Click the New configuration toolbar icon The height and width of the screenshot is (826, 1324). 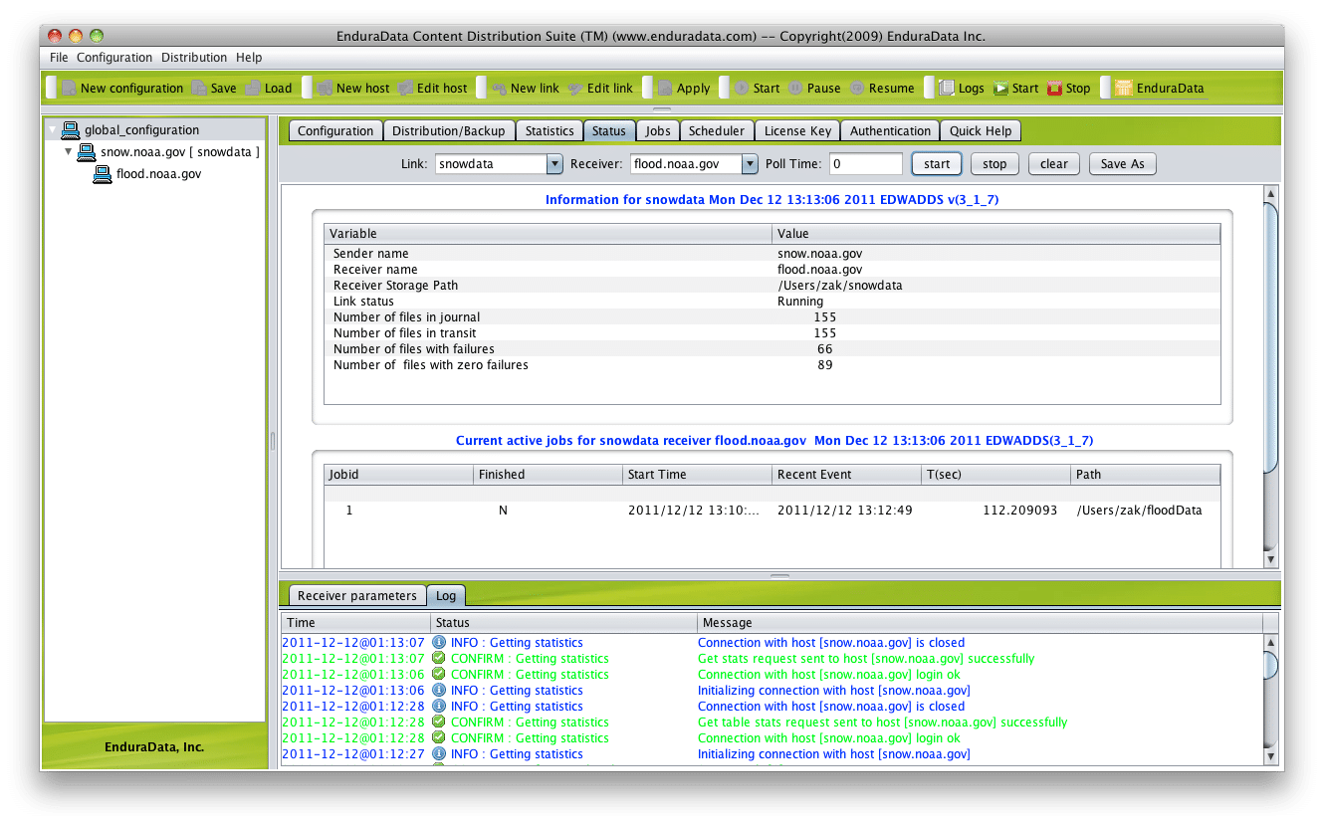pyautogui.click(x=69, y=88)
